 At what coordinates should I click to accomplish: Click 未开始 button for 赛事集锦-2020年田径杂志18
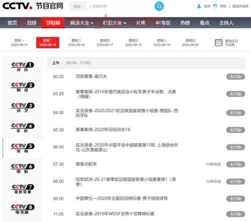pos(235,130)
